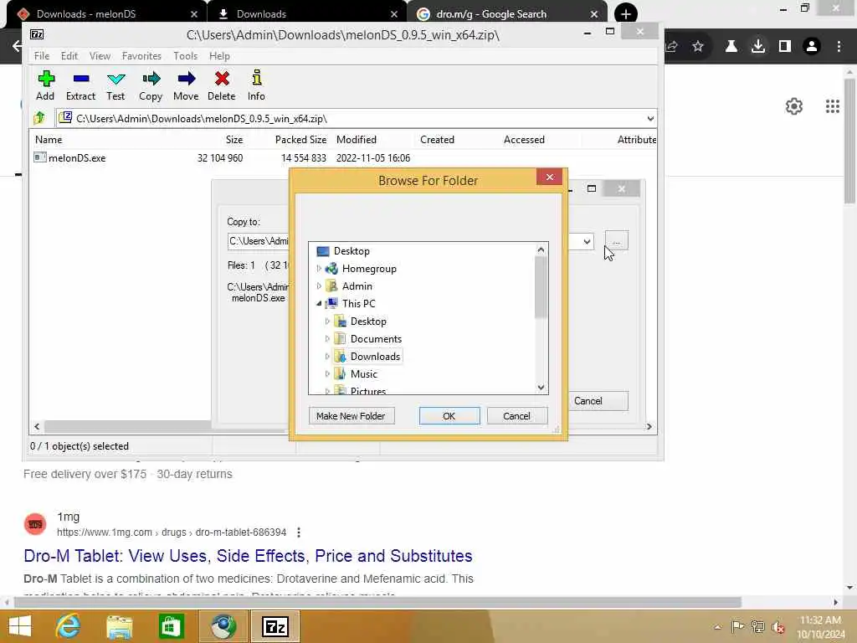Screen dimensions: 857x643
Task: Open the new tab plus button
Action: [626, 13]
